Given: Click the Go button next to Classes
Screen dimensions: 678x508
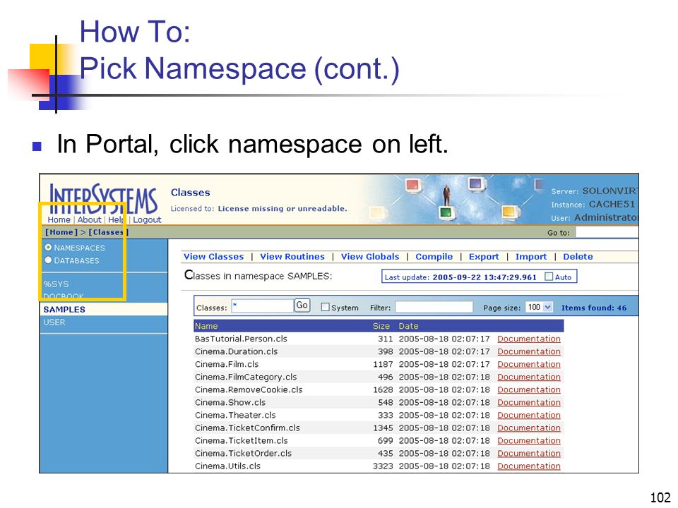Looking at the screenshot, I should 302,306.
